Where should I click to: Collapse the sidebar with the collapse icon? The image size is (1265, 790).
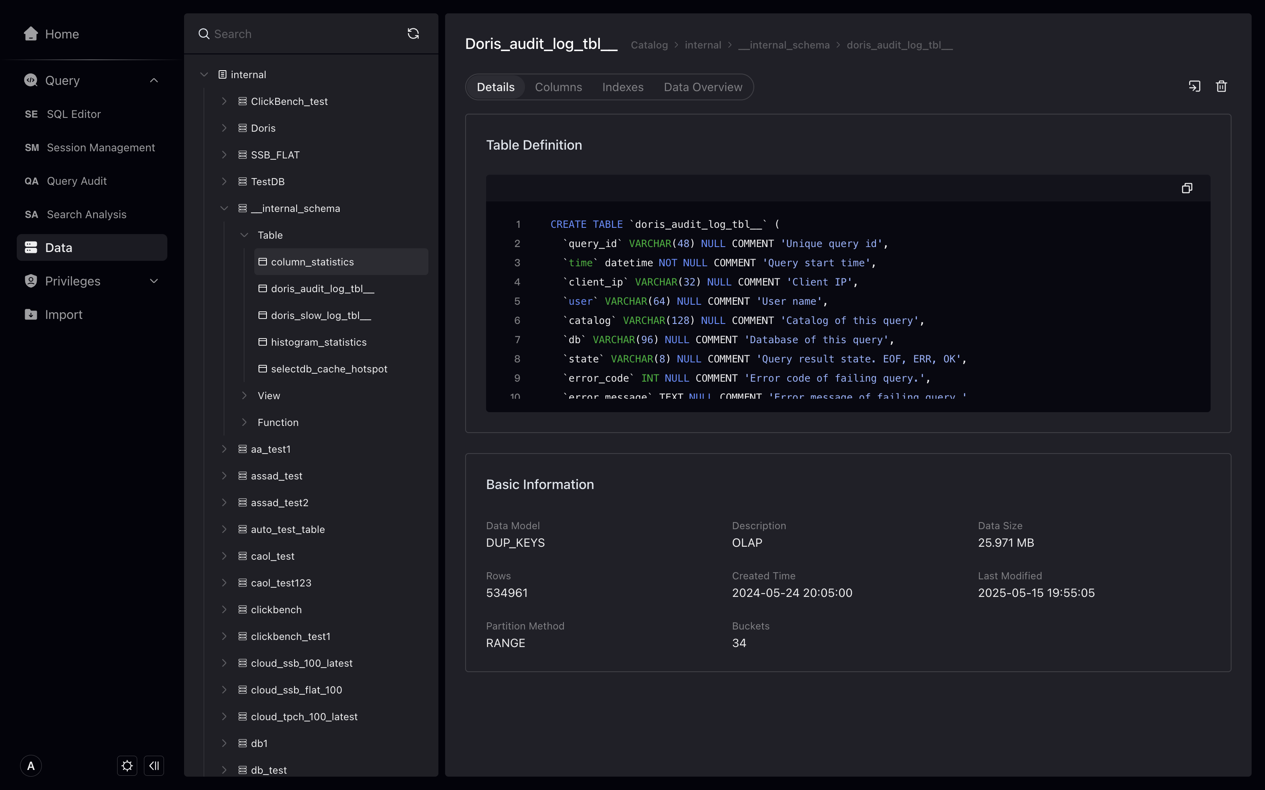coord(154,766)
